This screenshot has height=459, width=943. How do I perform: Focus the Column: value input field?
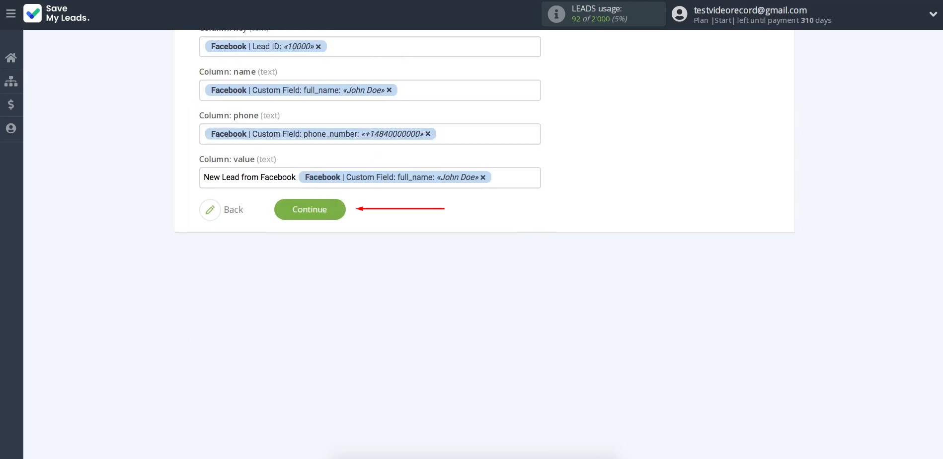(370, 178)
